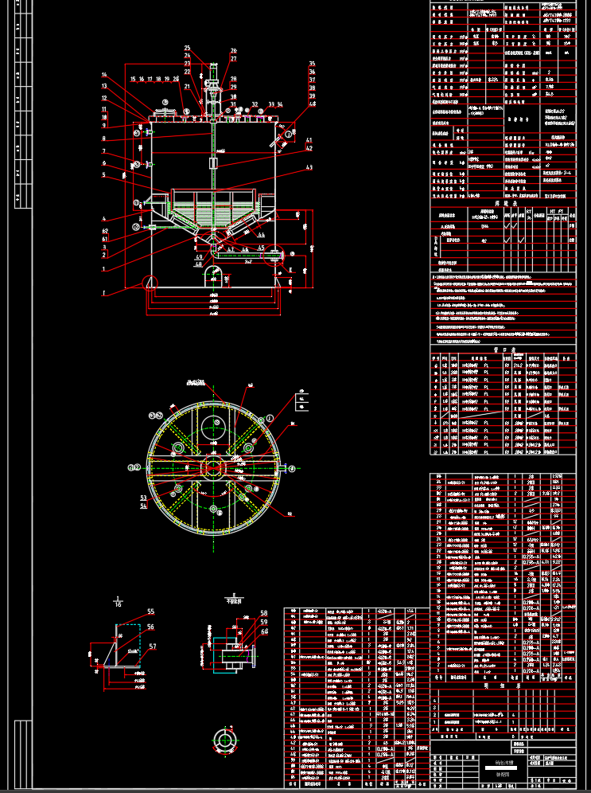The image size is (591, 793).
Task: Click callout number 62 left of the tank
Action: coord(105,231)
